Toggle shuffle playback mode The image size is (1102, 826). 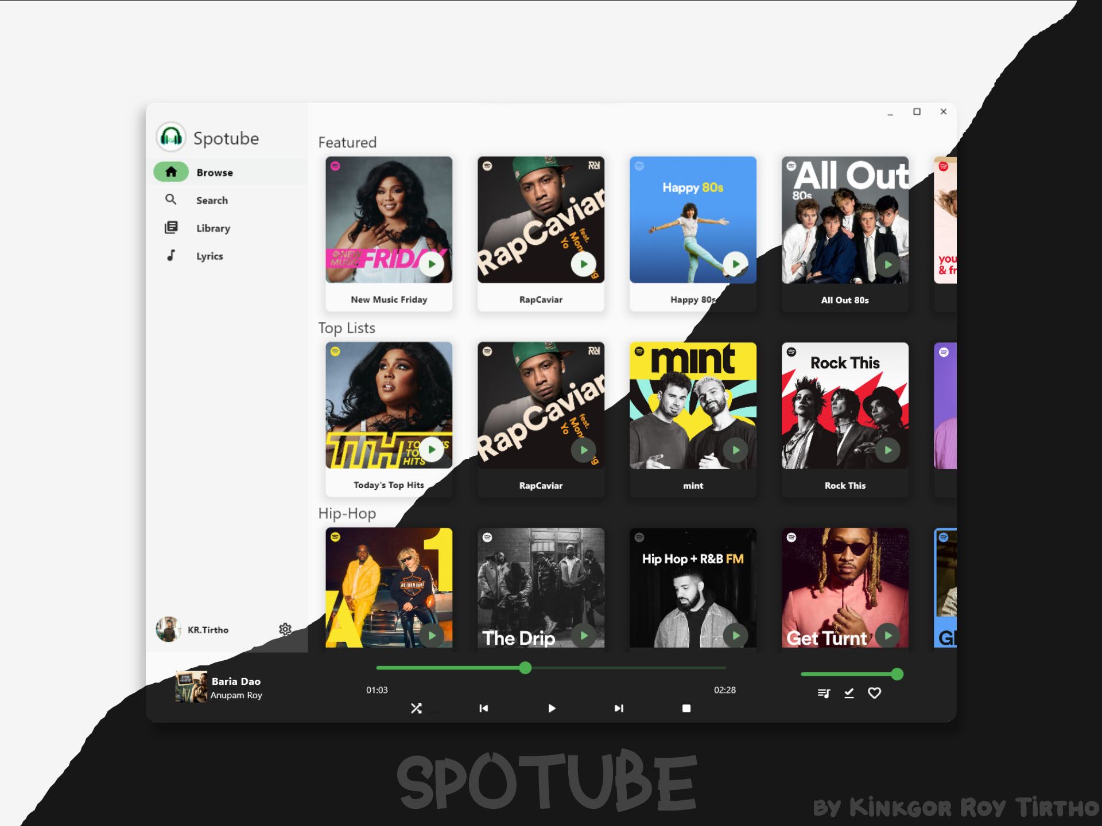(x=416, y=708)
